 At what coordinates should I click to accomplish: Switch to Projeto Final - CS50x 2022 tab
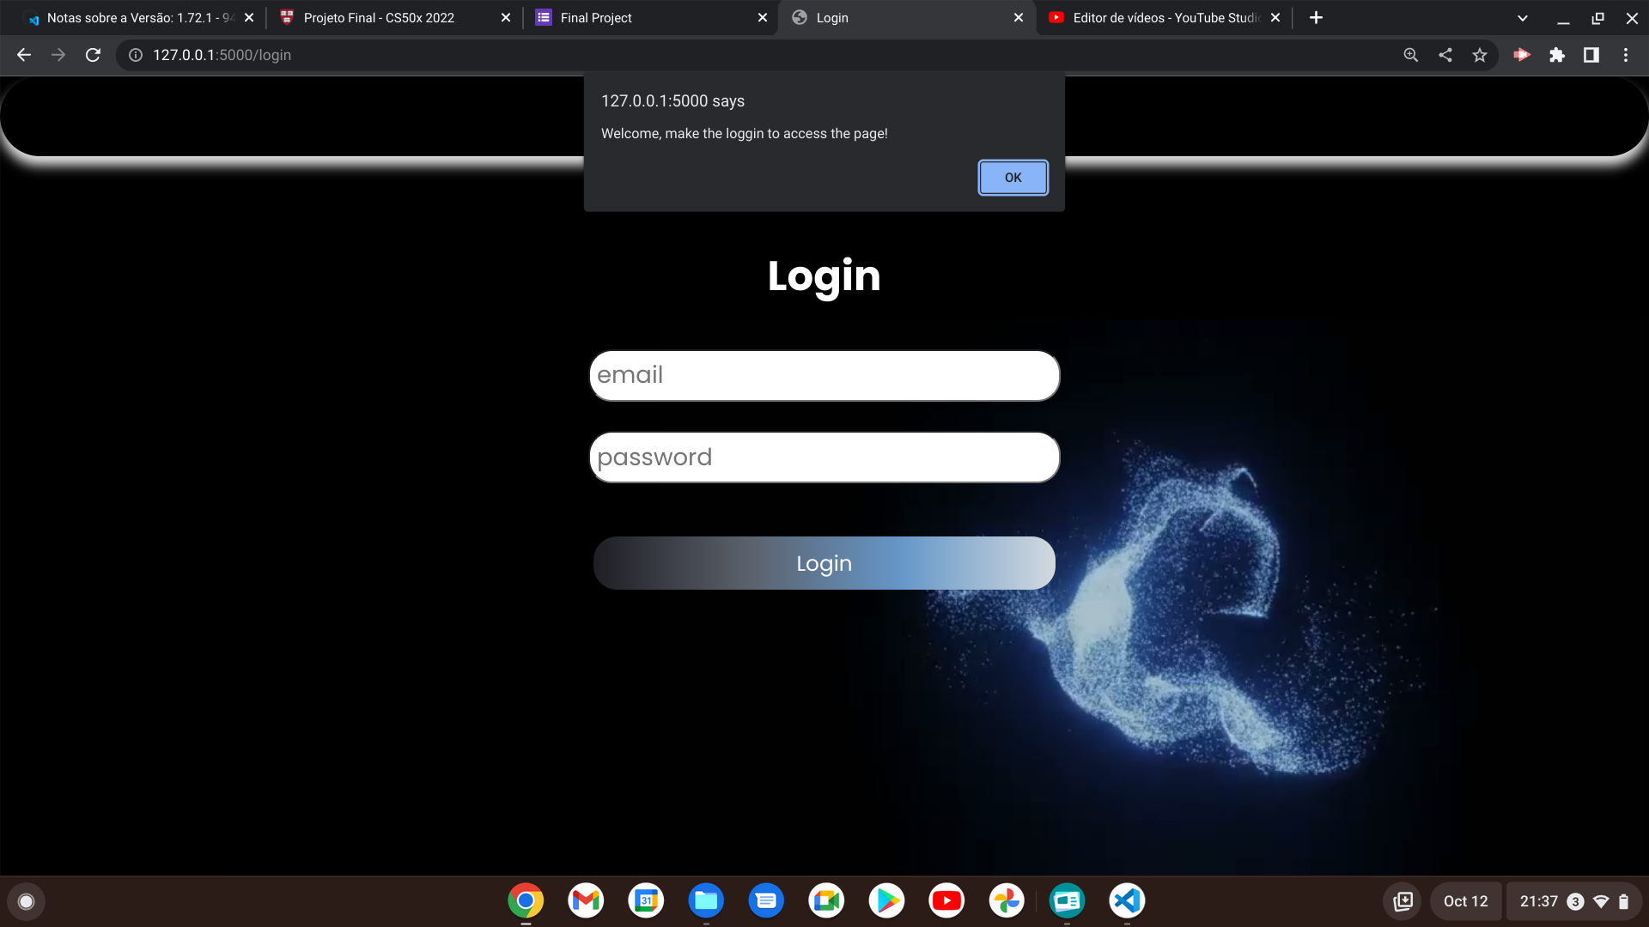pos(379,18)
